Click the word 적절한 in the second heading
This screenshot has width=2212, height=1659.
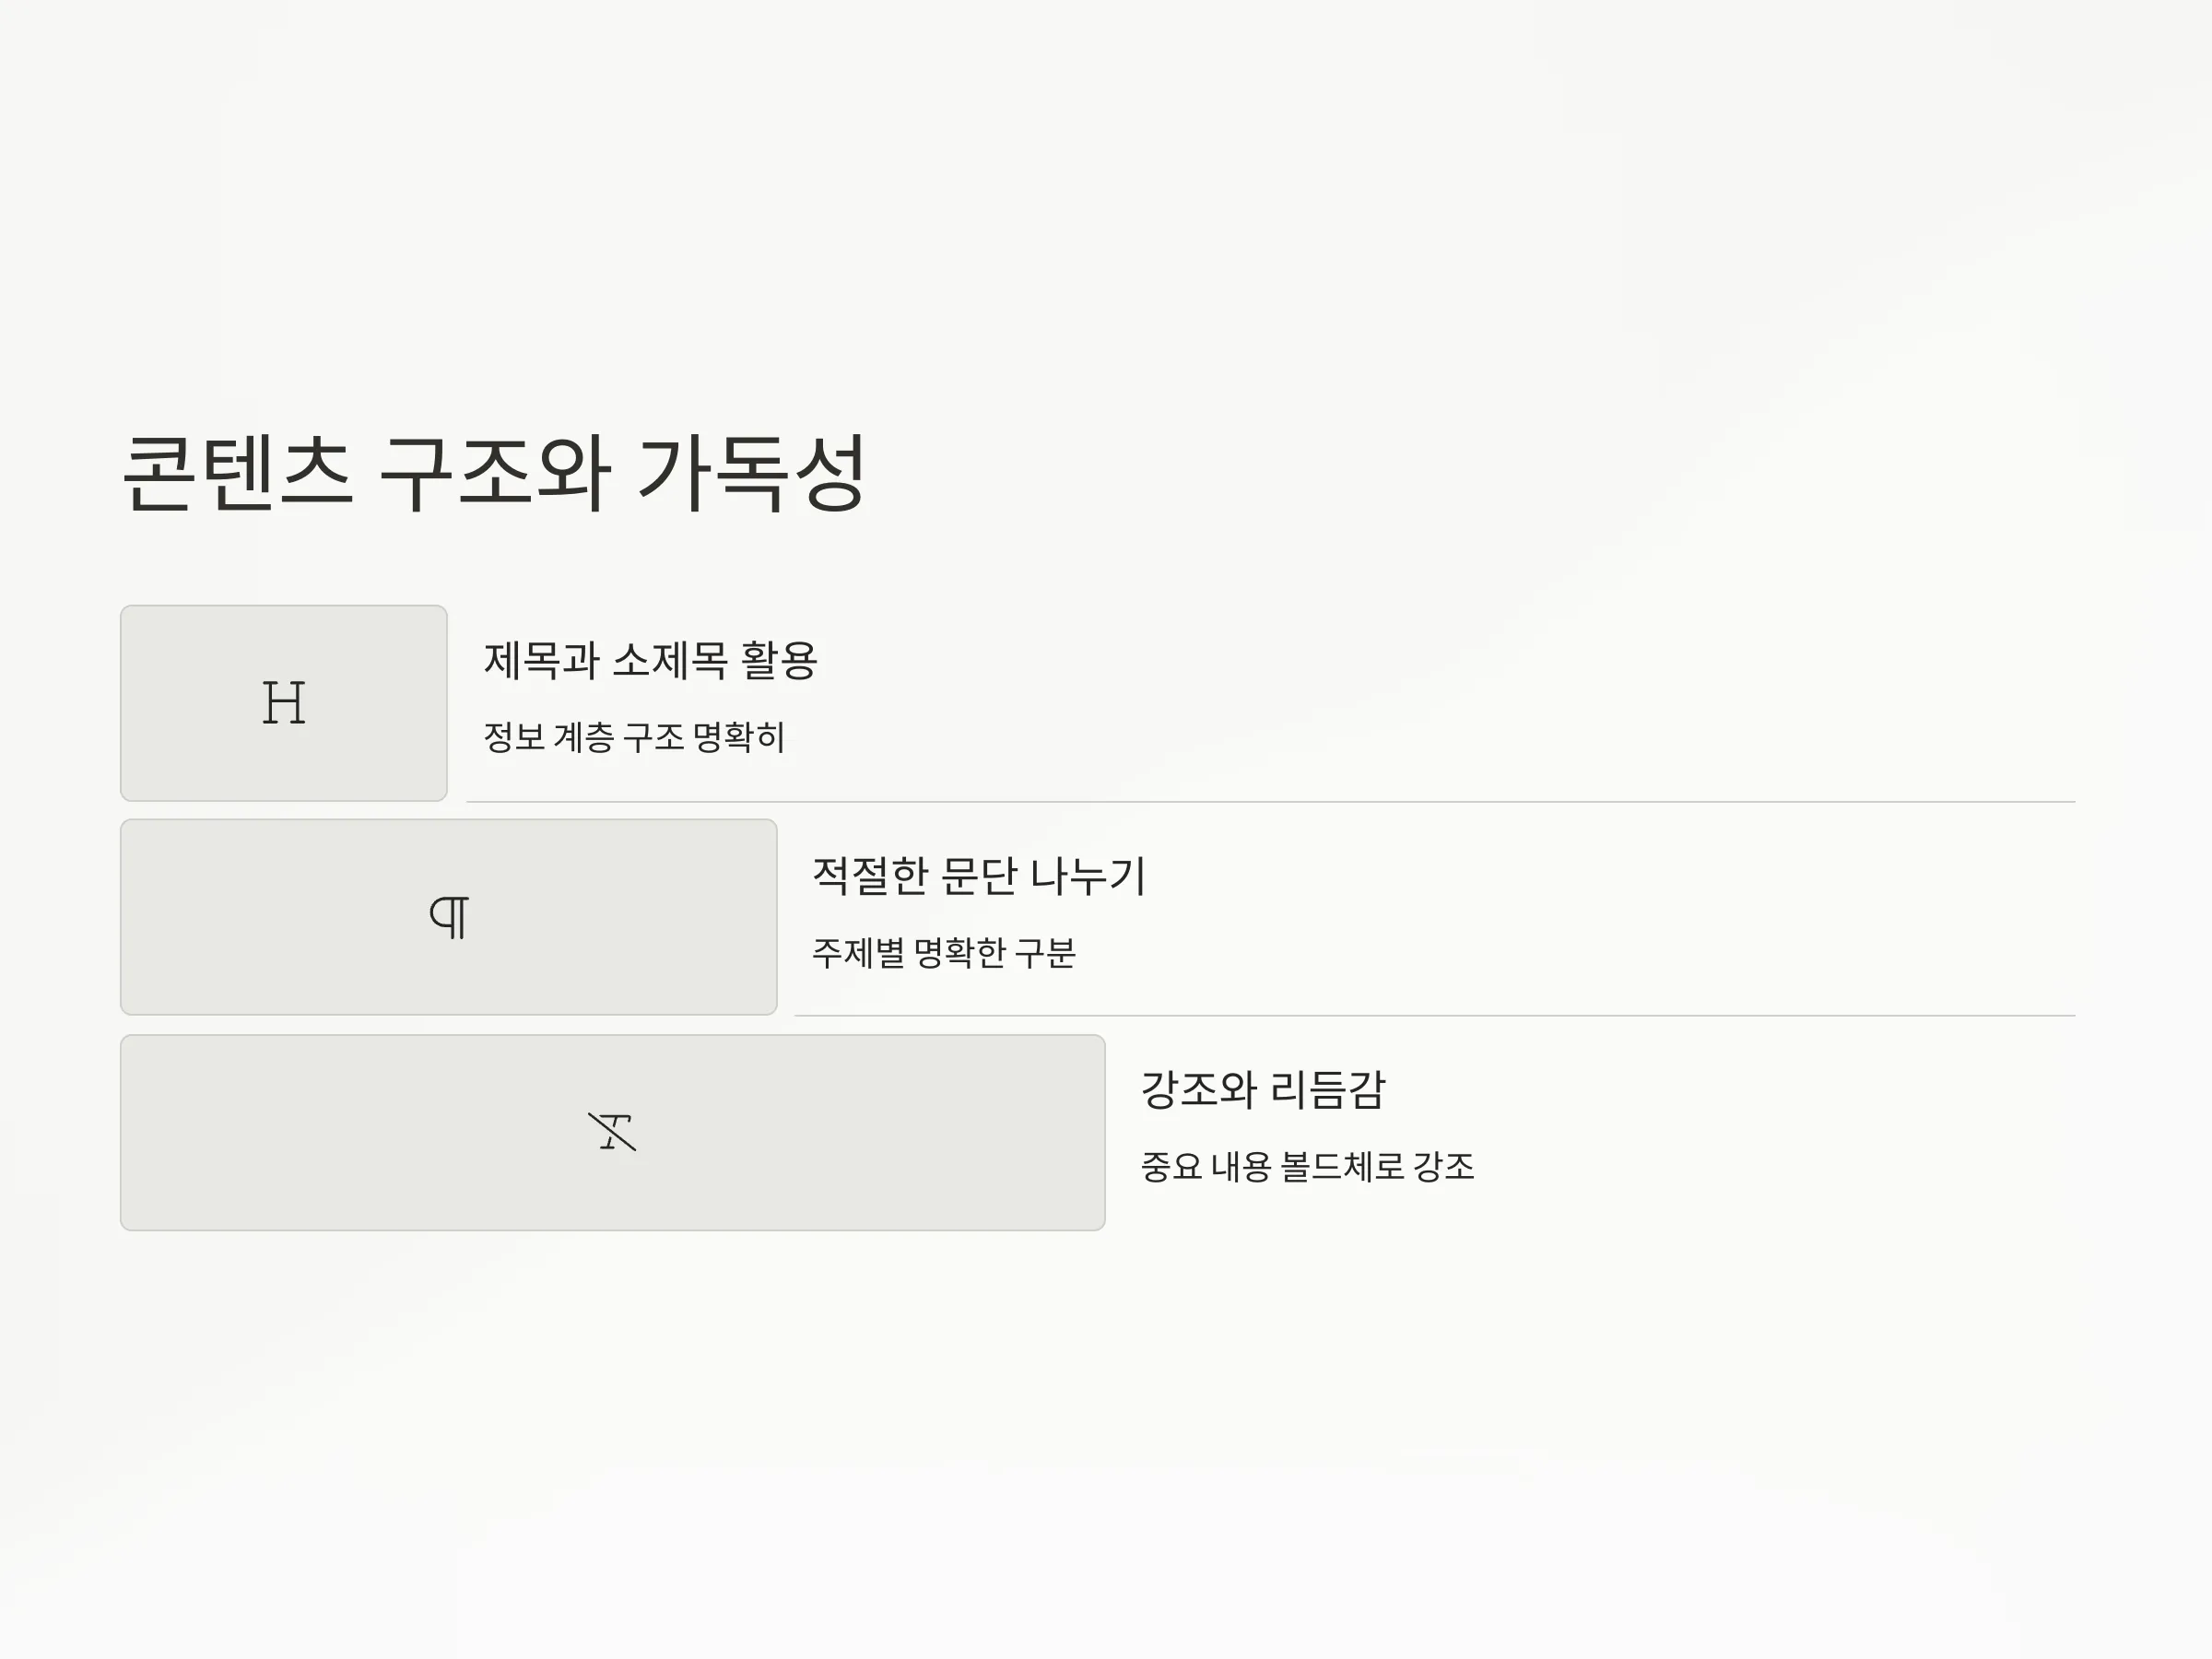[x=870, y=875]
